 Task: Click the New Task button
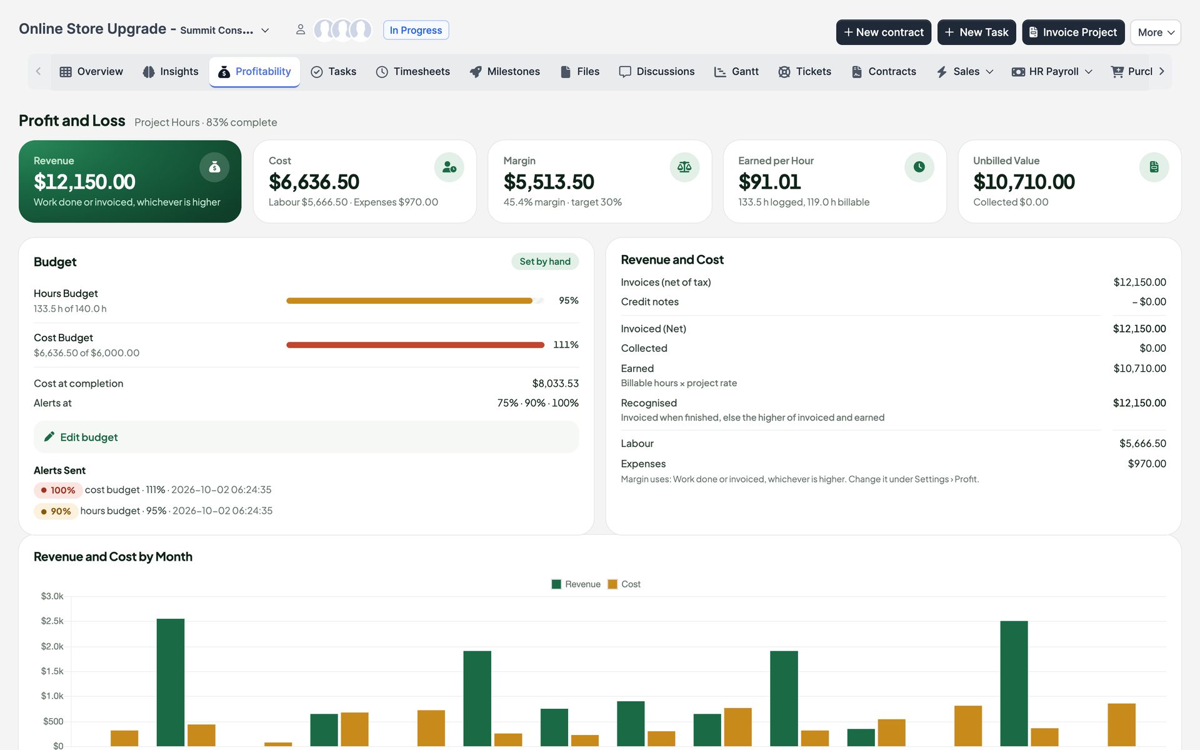[x=976, y=32]
